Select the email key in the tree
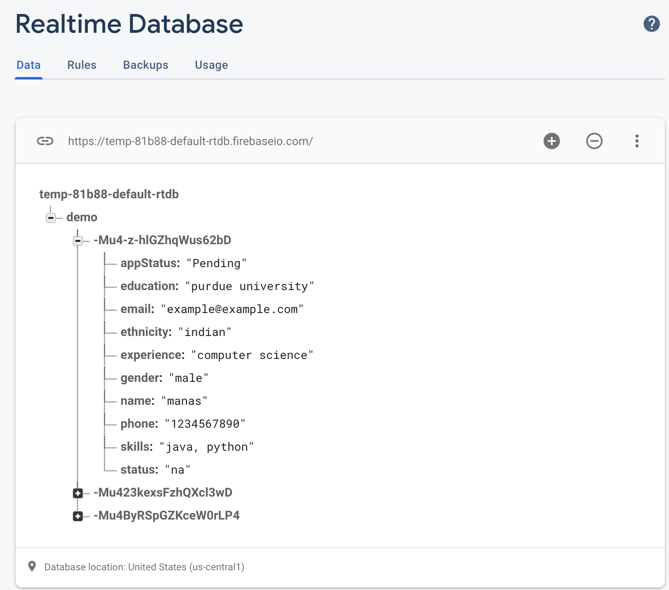The width and height of the screenshot is (669, 590). coord(137,309)
